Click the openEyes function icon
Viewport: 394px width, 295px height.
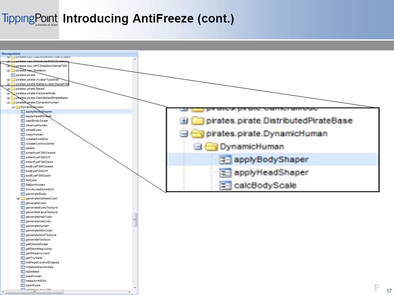(23, 286)
